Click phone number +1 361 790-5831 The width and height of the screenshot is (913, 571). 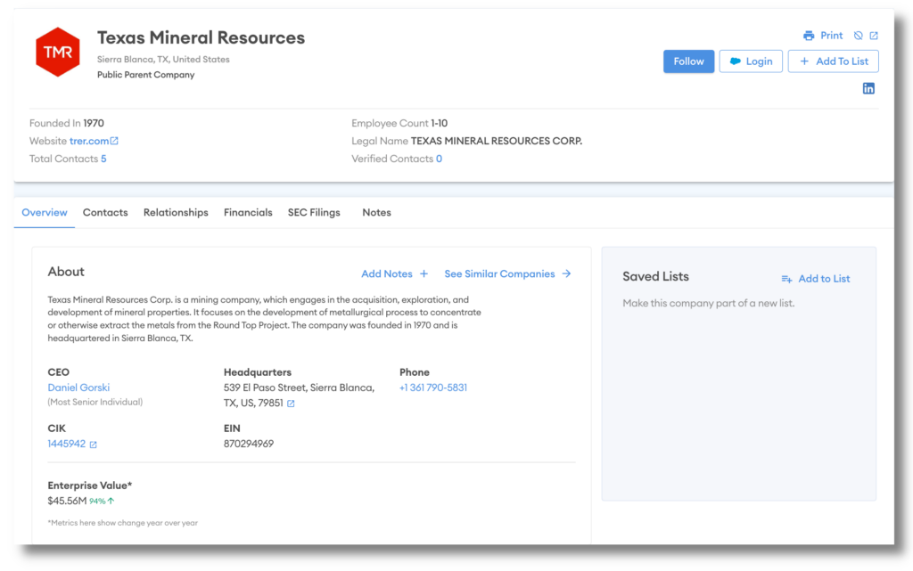pyautogui.click(x=433, y=387)
